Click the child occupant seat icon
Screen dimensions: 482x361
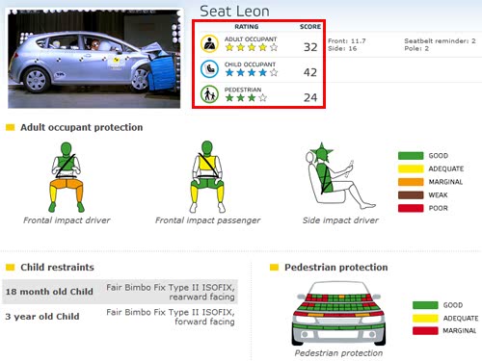209,69
